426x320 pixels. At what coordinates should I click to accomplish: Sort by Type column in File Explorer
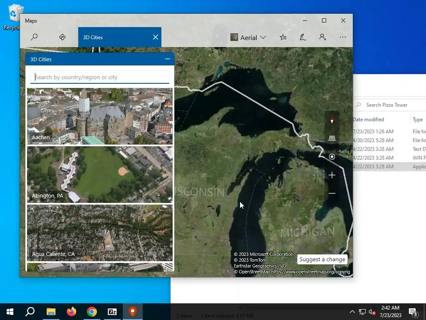pyautogui.click(x=418, y=120)
